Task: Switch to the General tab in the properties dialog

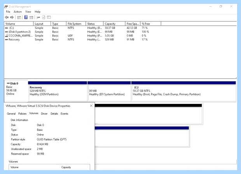Action: pos(11,114)
